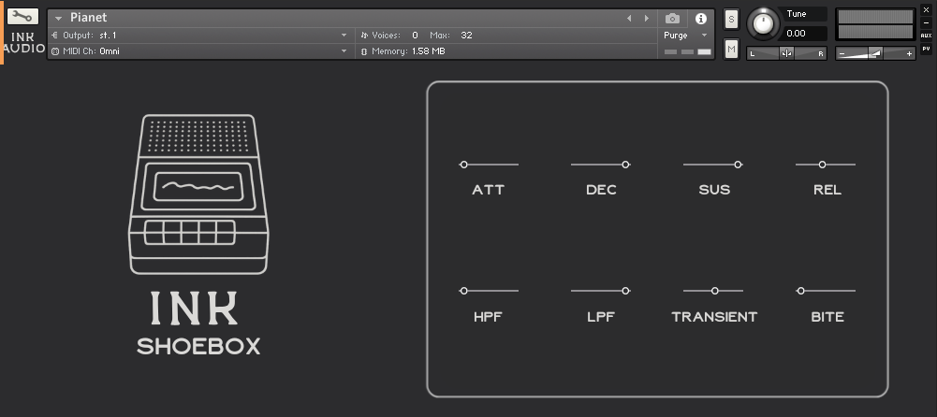Screen dimensions: 937x417
Task: Click the instrument info icon
Action: coord(700,18)
